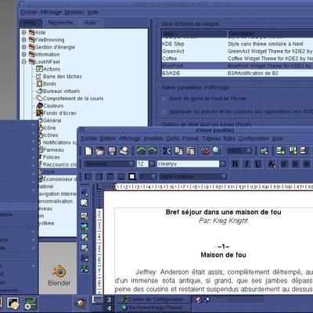This screenshot has width=313, height=313.
Task: Open the border color swatch in KWord
Action: 132,177
